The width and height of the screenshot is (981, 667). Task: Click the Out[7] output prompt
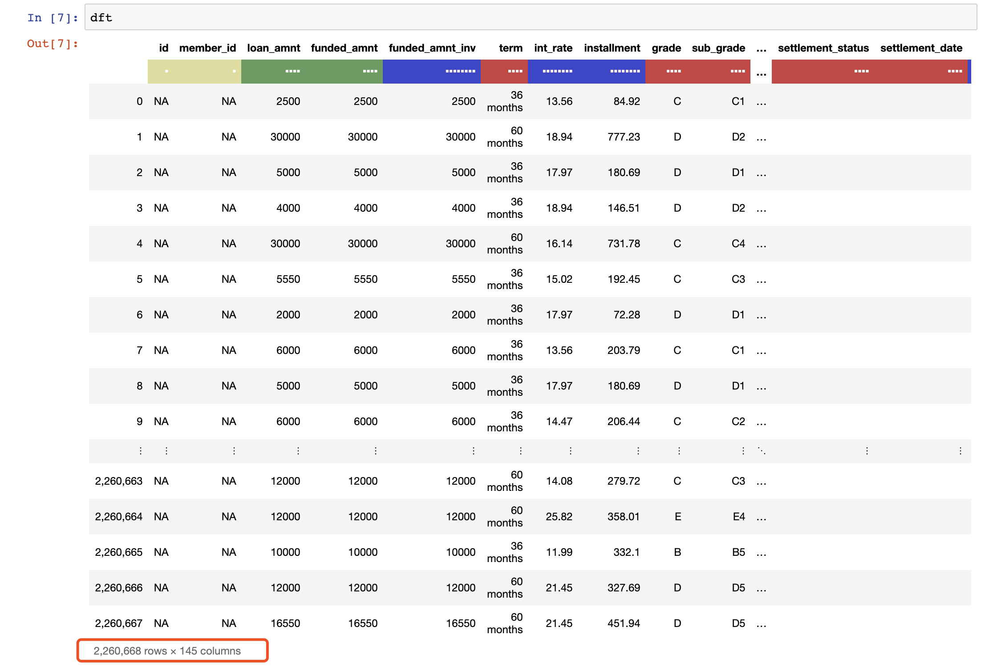coord(53,44)
